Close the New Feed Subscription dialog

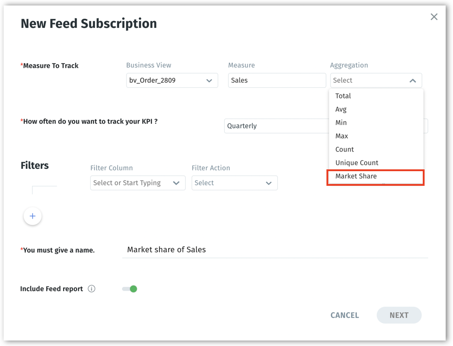(434, 17)
